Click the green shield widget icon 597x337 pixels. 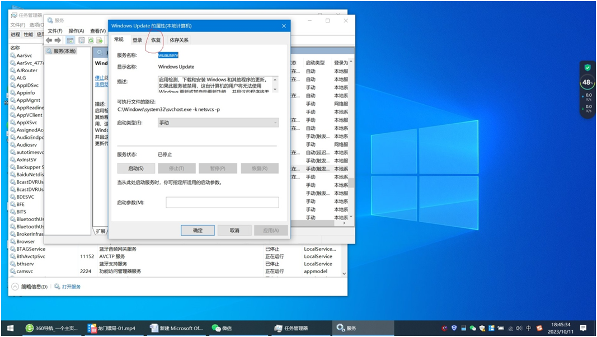(x=587, y=68)
